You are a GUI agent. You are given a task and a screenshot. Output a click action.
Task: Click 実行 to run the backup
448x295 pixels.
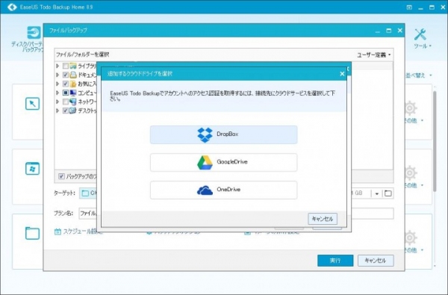coord(335,261)
